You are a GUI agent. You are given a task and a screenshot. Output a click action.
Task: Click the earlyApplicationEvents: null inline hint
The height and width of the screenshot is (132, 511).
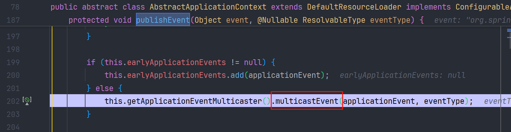[402, 75]
